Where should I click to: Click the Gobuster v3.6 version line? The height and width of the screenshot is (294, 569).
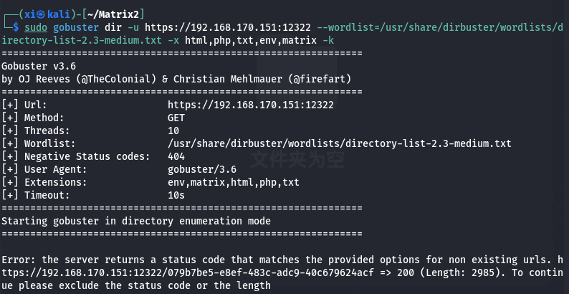tap(39, 66)
